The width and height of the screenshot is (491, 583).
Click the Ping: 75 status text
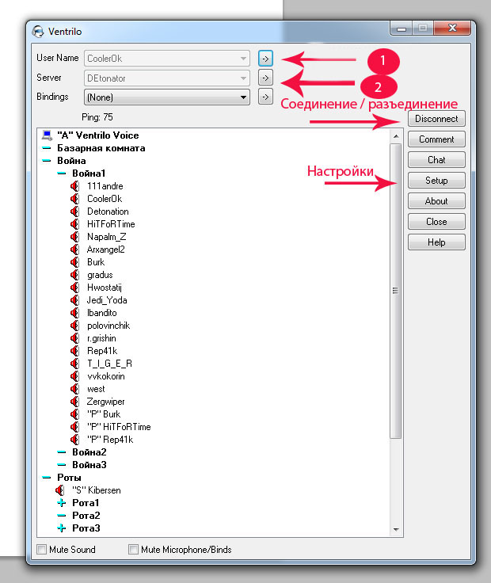97,117
